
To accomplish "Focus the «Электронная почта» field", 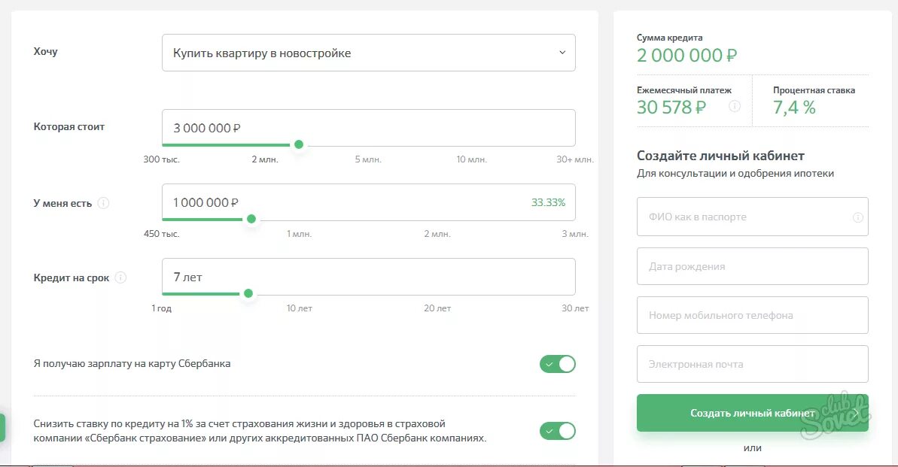I will pos(753,364).
